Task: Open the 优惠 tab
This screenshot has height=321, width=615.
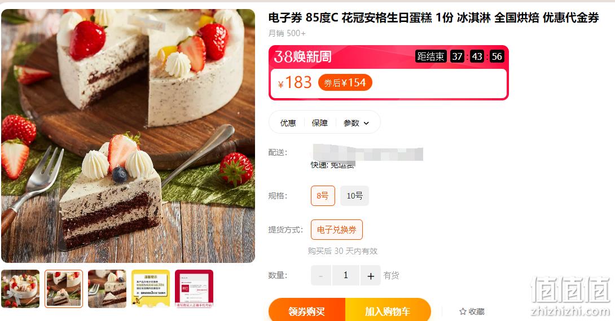Action: coord(288,123)
